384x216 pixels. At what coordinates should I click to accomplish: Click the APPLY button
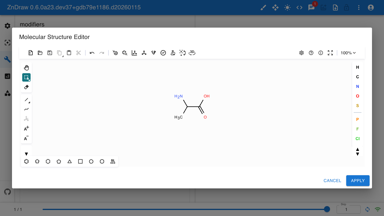358,181
